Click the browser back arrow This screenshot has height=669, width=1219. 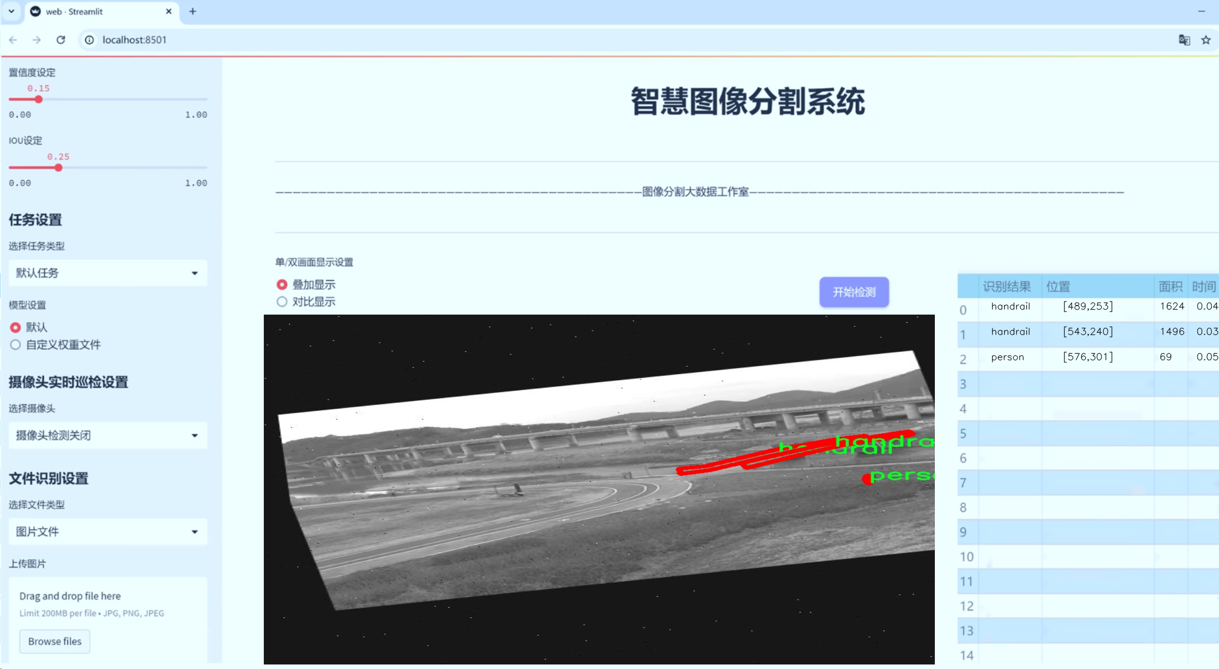pyautogui.click(x=13, y=40)
